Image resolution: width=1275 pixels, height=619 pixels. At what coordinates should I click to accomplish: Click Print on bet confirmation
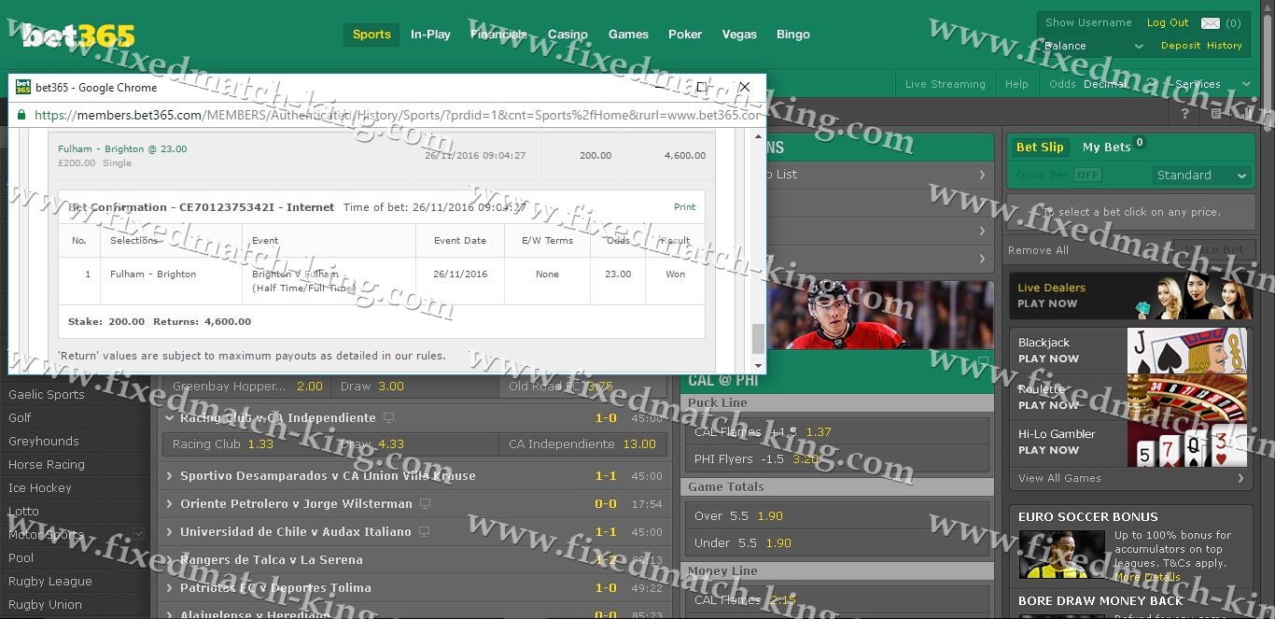[x=684, y=207]
